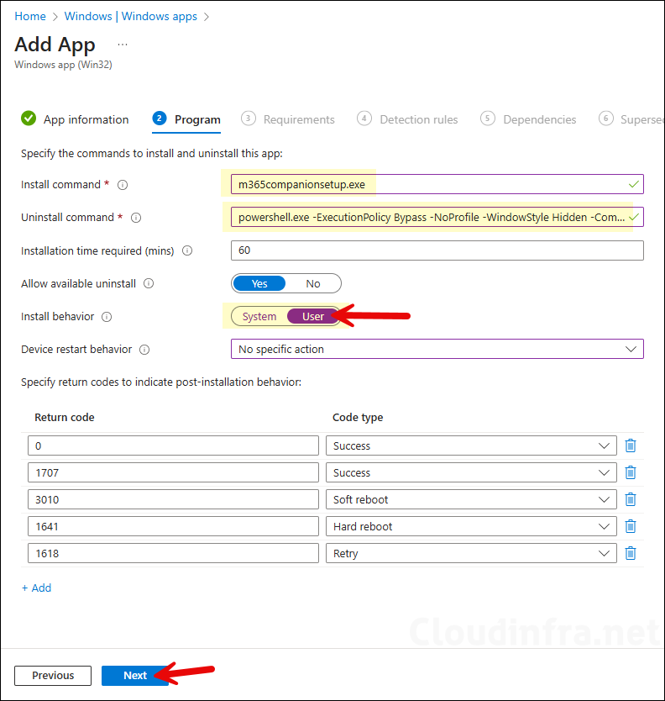Delete the 1641 Hard reboot row
The image size is (665, 701).
pyautogui.click(x=631, y=526)
